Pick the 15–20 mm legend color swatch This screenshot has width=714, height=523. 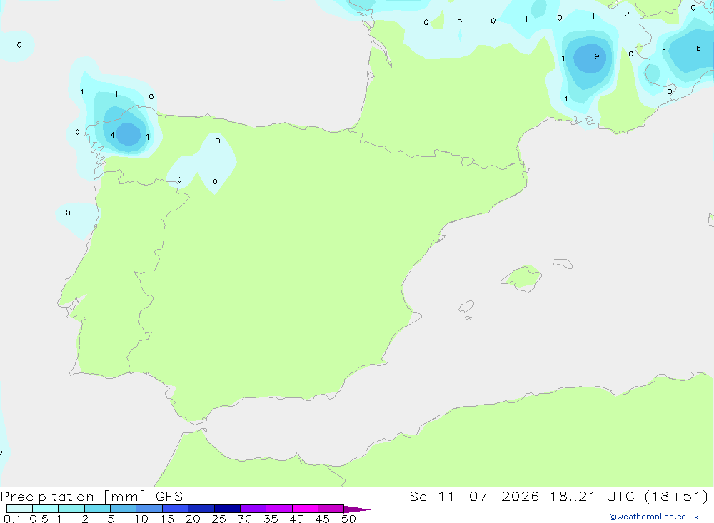(x=175, y=509)
